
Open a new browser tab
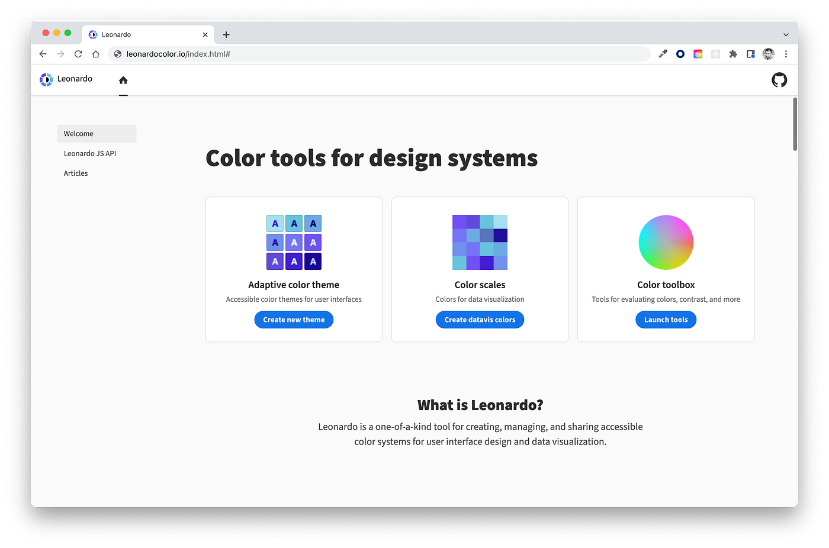(226, 34)
